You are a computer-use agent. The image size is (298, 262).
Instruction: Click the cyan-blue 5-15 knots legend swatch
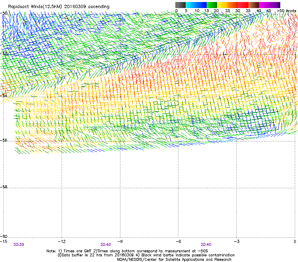tap(196, 5)
